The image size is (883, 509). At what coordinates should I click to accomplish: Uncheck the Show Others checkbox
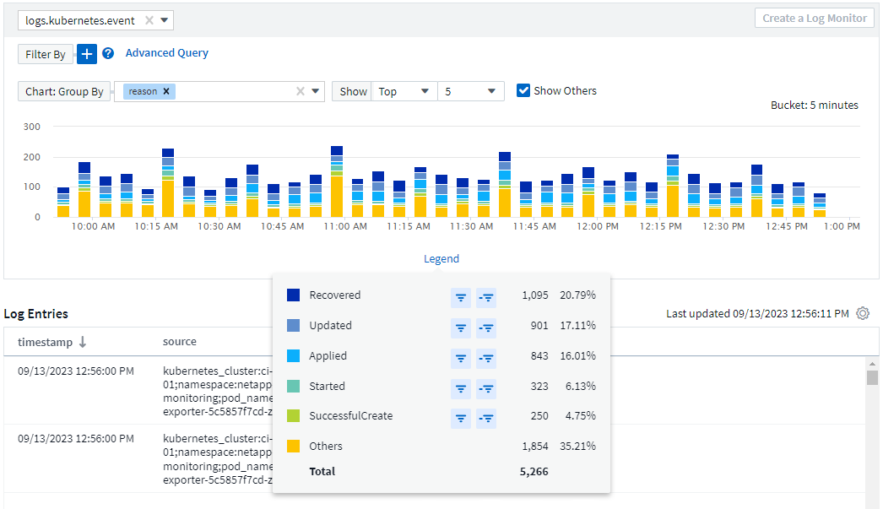(523, 91)
